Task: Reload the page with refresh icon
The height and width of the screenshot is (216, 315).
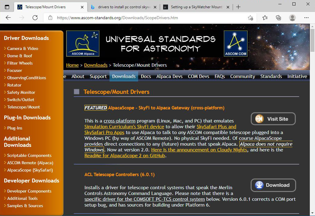Action: pos(35,18)
